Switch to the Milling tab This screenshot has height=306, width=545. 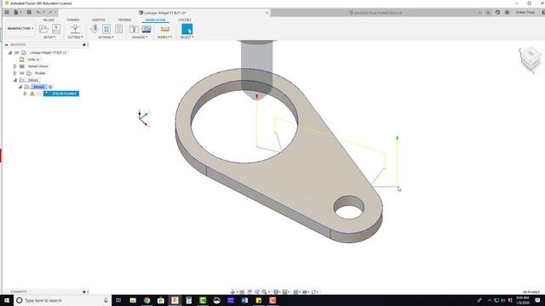[x=49, y=20]
